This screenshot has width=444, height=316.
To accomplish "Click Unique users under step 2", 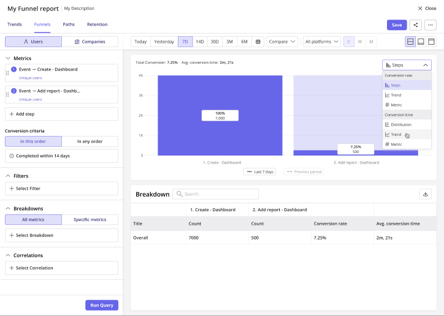I will [30, 99].
